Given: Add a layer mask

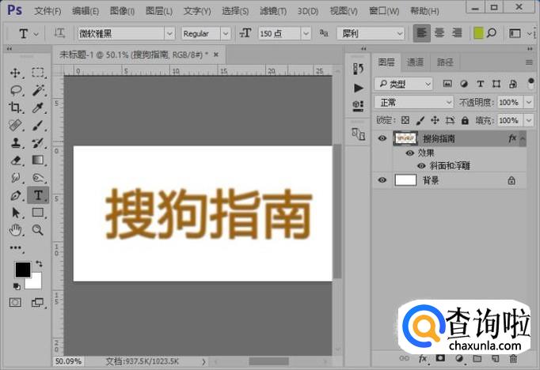Looking at the screenshot, I should coord(440,358).
